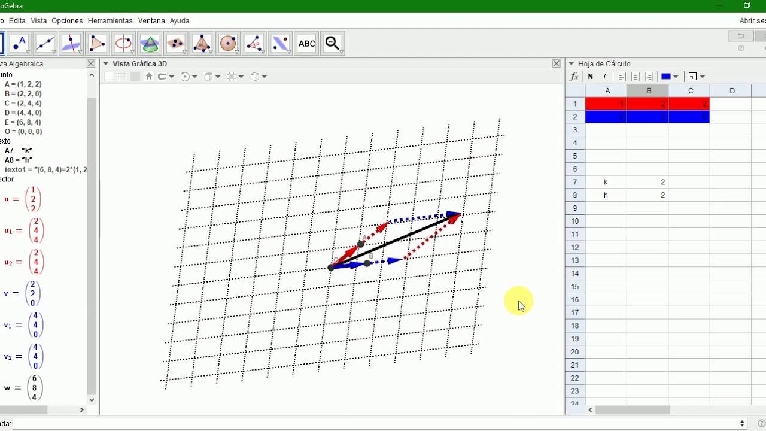Select the cell containing k
This screenshot has width=766, height=431.
606,182
